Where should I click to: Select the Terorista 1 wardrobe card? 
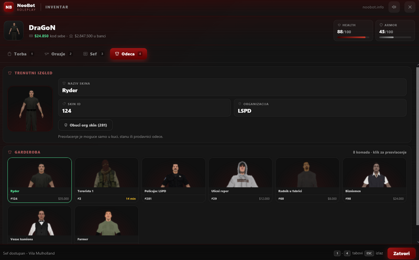[x=107, y=180]
